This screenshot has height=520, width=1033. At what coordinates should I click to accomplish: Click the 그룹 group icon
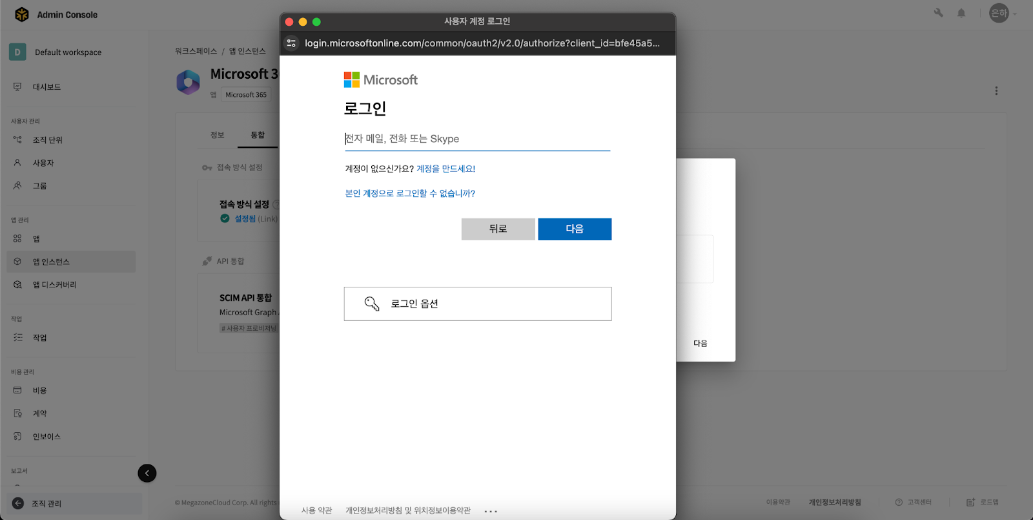(17, 185)
